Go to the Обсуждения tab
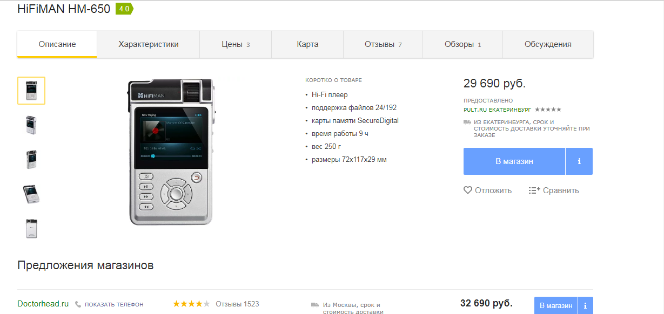Viewport: 664px width, 314px height. pyautogui.click(x=548, y=44)
